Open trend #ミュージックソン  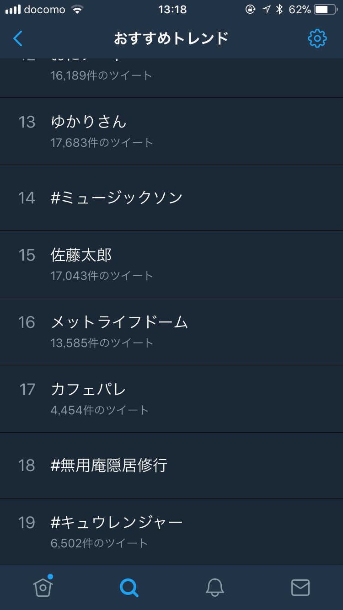(x=117, y=198)
